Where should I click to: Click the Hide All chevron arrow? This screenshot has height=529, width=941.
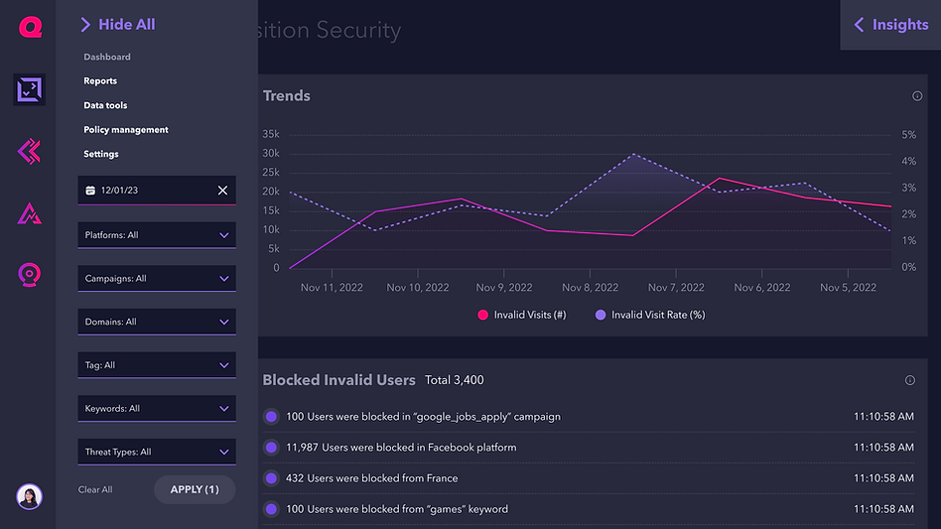point(85,25)
